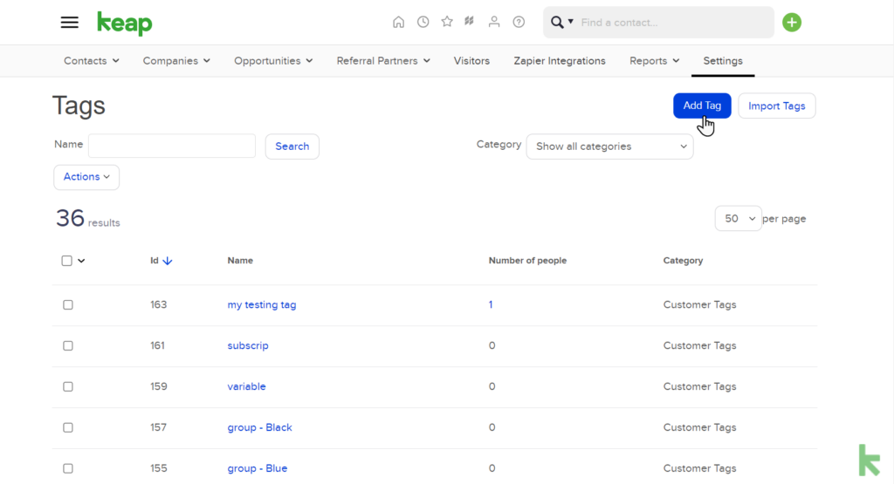This screenshot has width=894, height=484.
Task: Click Id value 161
Action: (157, 345)
